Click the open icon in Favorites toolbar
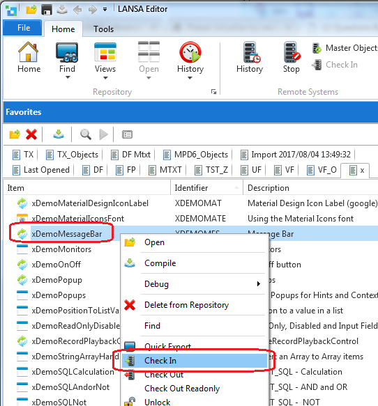This screenshot has height=406, width=378. 15,134
